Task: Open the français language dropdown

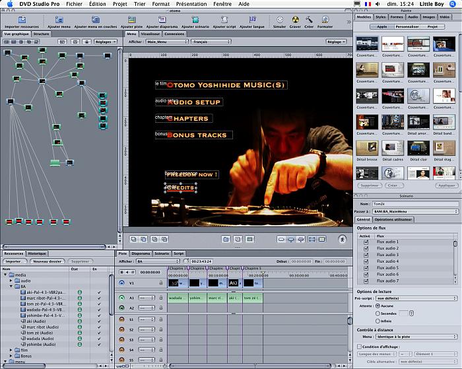Action: pyautogui.click(x=211, y=42)
